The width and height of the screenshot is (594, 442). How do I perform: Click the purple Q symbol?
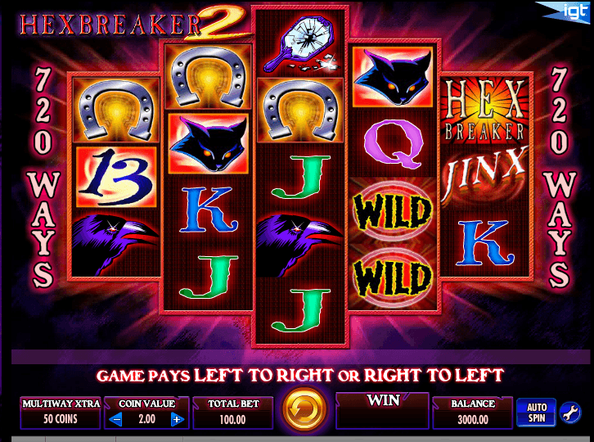tap(394, 143)
